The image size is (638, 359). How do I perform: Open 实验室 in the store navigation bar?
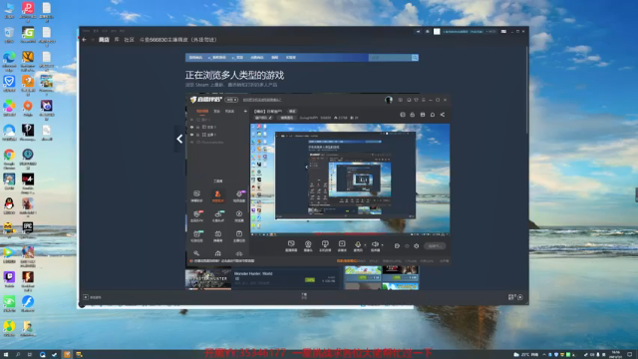point(290,58)
